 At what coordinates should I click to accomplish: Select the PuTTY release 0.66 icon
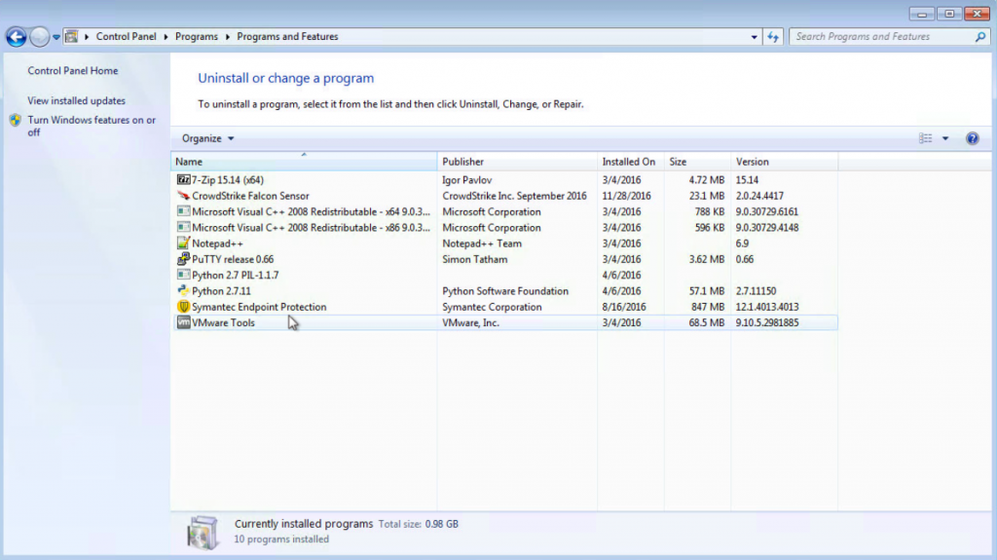(183, 259)
